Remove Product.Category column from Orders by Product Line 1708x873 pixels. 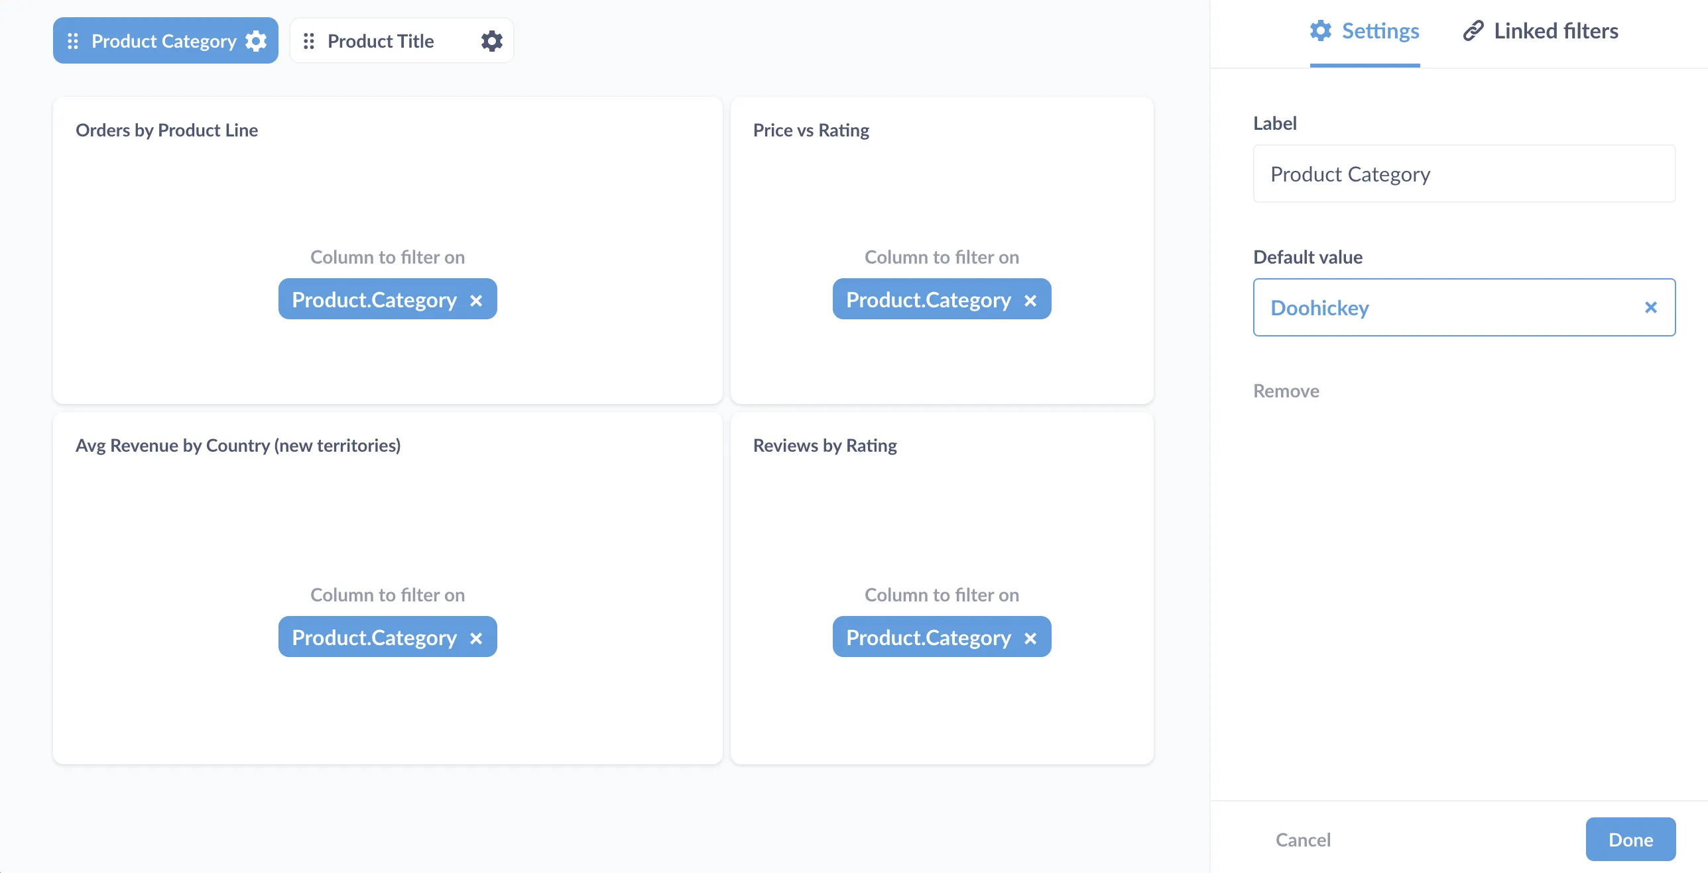click(476, 300)
